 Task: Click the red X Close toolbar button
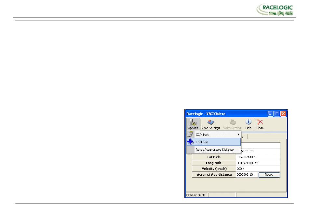(x=260, y=124)
